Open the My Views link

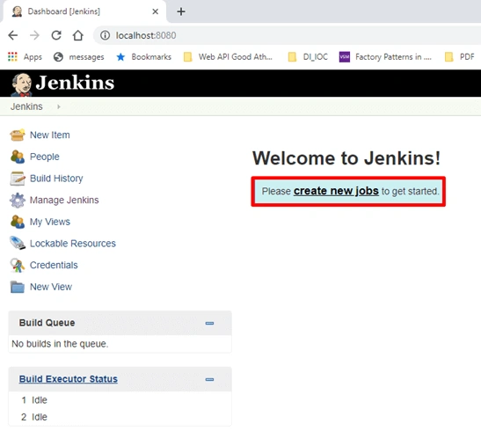click(50, 222)
